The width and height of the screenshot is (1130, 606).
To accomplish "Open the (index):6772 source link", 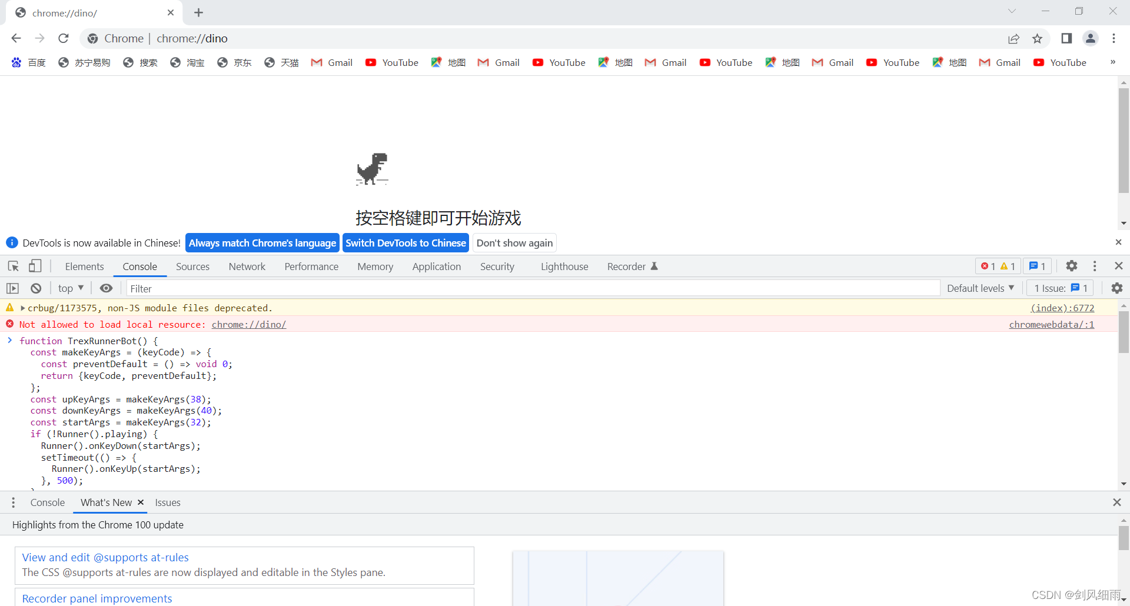I will pos(1062,308).
